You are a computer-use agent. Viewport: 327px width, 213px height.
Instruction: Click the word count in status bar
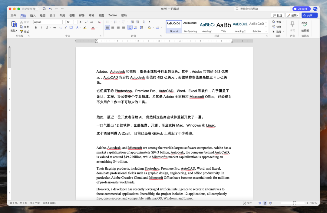[x=35, y=203]
